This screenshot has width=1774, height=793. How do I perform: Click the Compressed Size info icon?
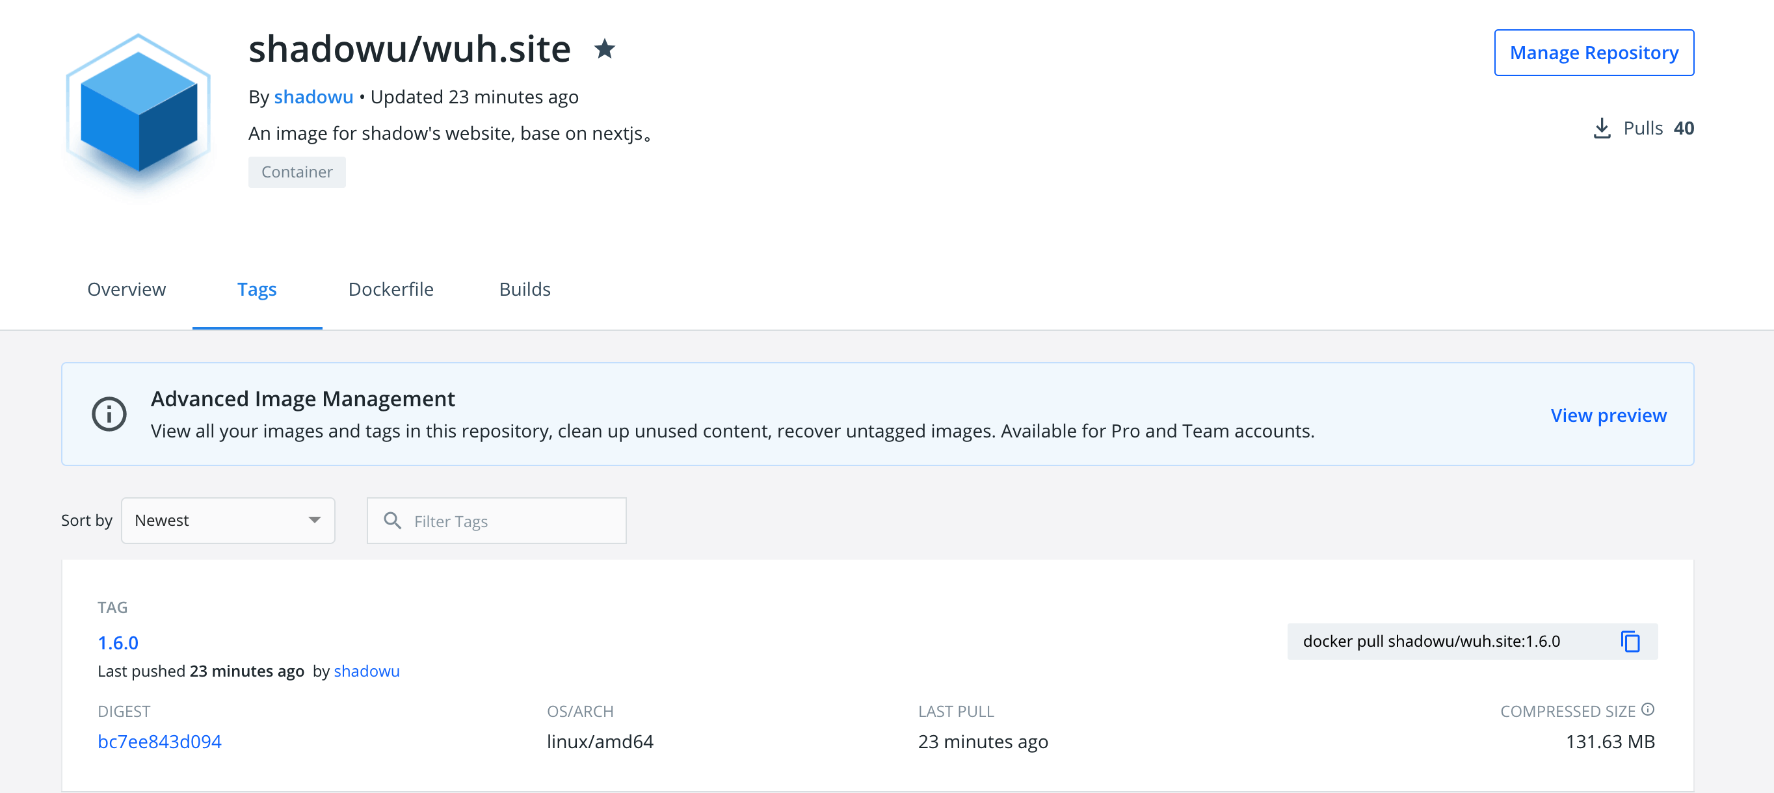pyautogui.click(x=1647, y=709)
